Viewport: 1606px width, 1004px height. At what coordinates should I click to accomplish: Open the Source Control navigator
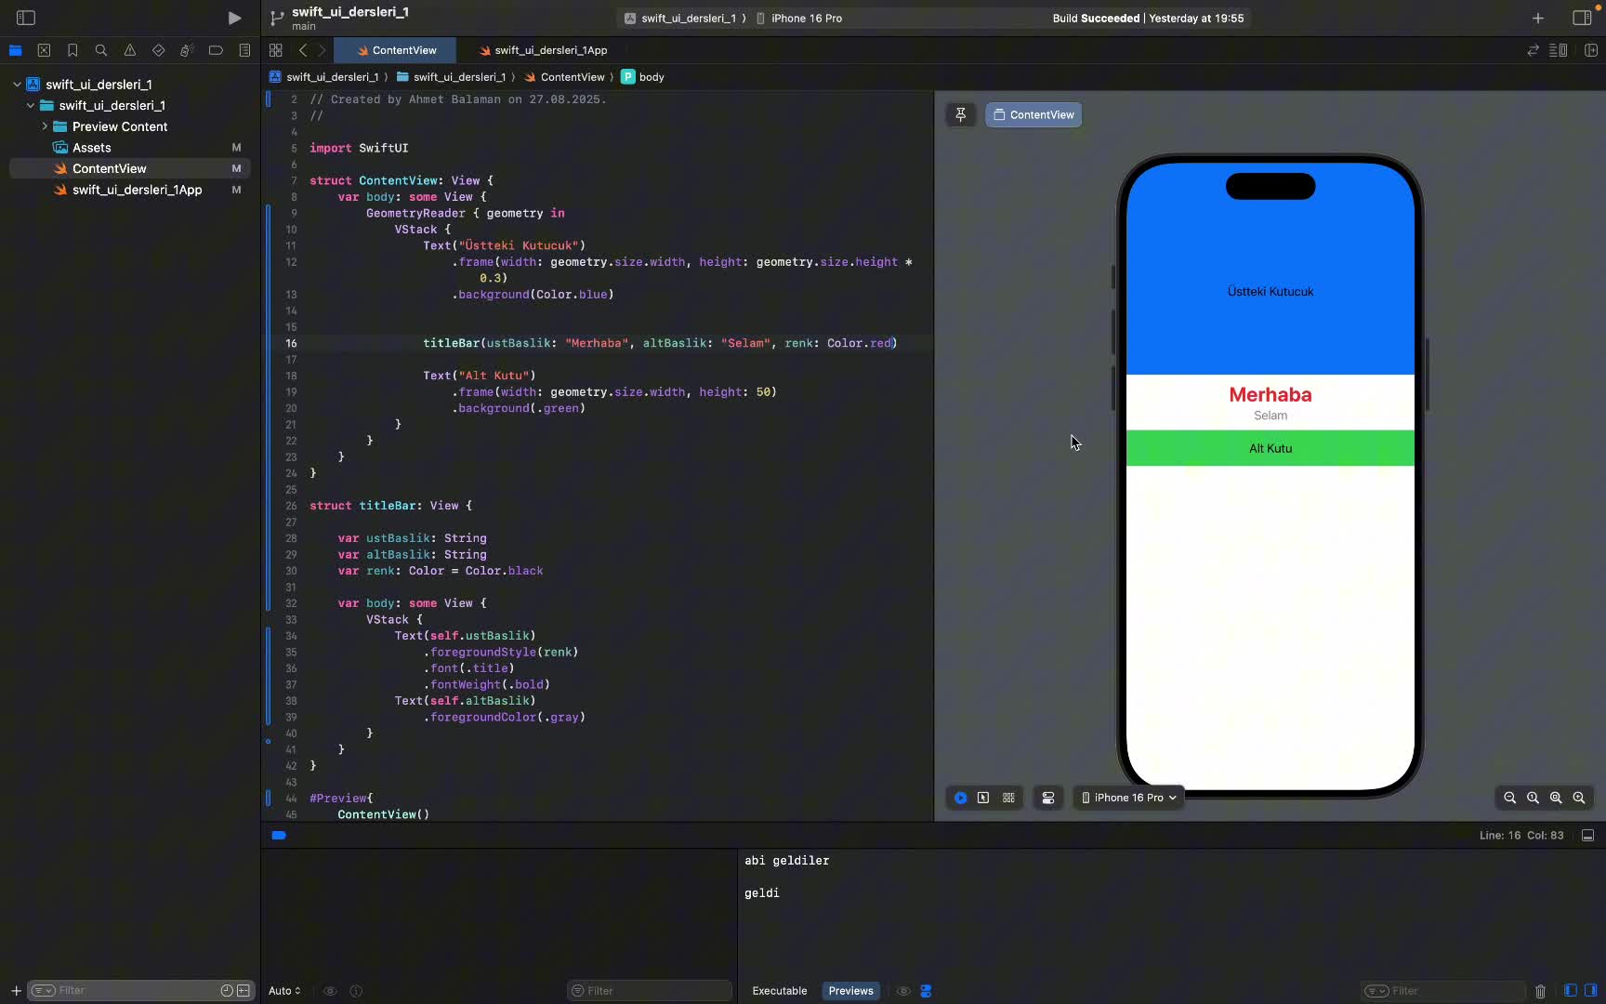(x=44, y=50)
